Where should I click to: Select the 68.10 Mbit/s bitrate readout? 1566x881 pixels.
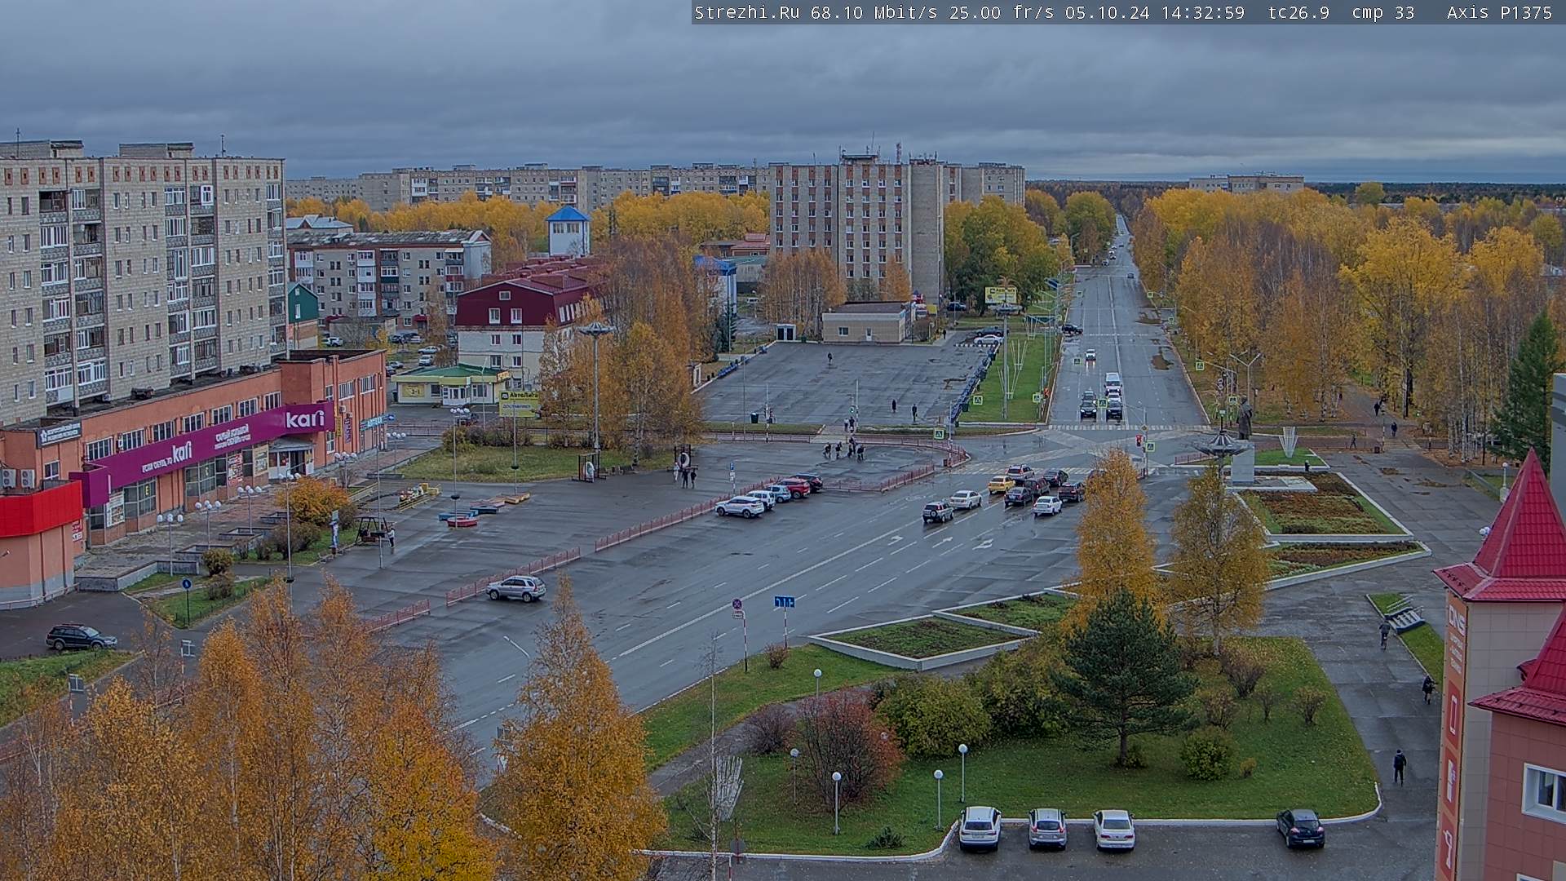(x=874, y=12)
